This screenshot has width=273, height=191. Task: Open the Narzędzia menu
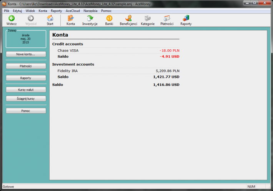point(90,11)
